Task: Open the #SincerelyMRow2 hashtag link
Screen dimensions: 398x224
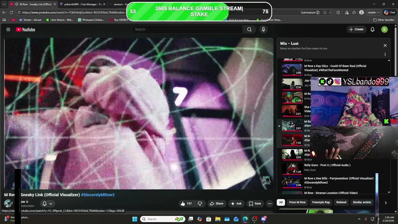Action: (98, 195)
